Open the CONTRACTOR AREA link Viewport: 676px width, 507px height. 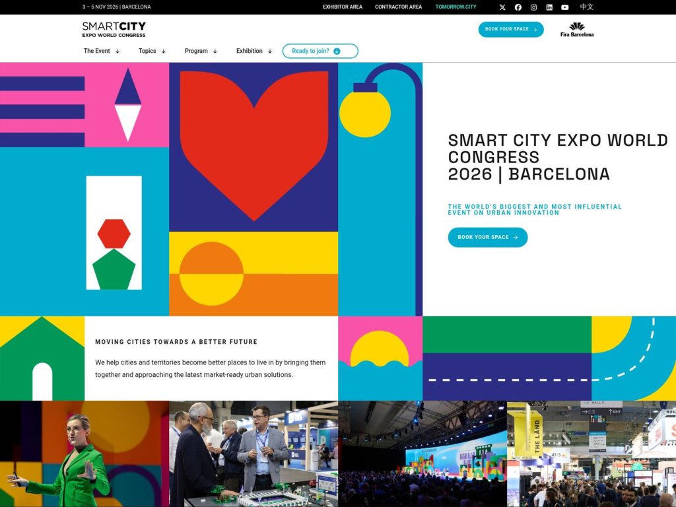(398, 7)
